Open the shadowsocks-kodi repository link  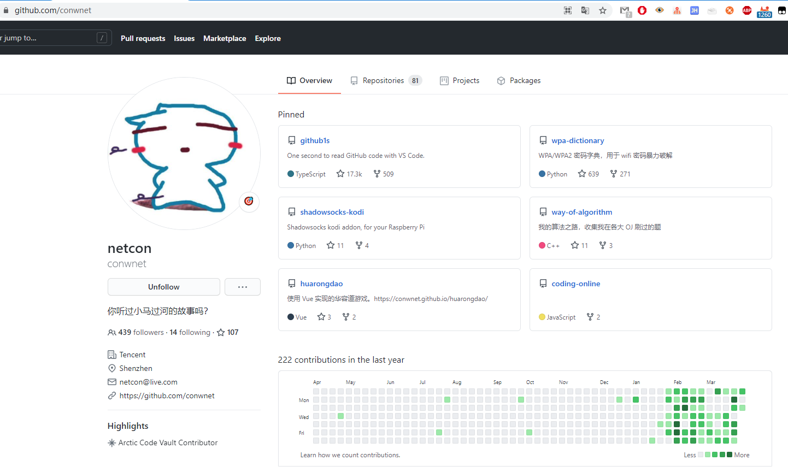pos(332,212)
